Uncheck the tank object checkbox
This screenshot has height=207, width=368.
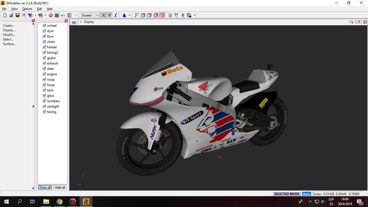(x=44, y=90)
